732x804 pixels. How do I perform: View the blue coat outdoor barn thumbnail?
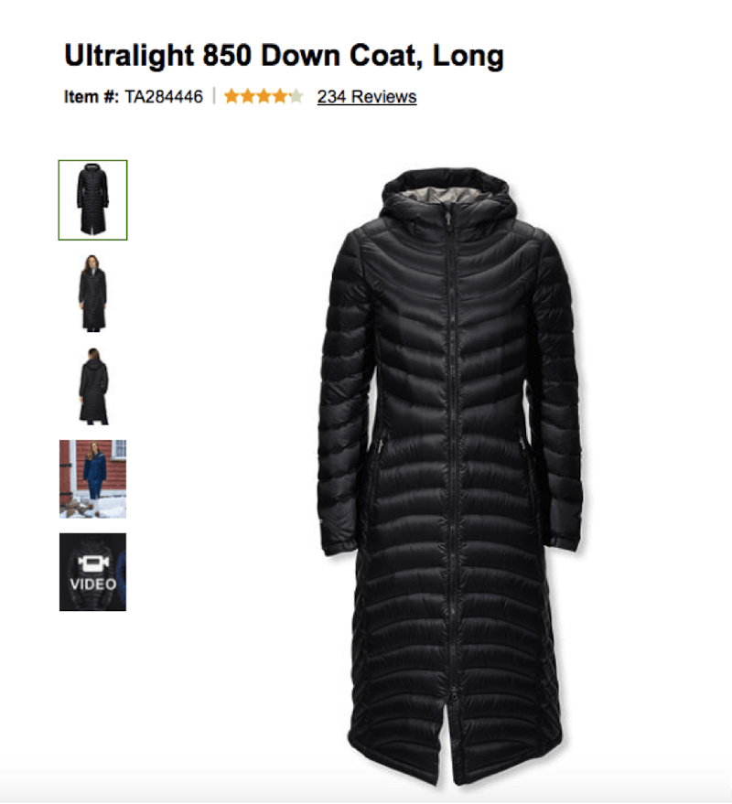point(92,479)
